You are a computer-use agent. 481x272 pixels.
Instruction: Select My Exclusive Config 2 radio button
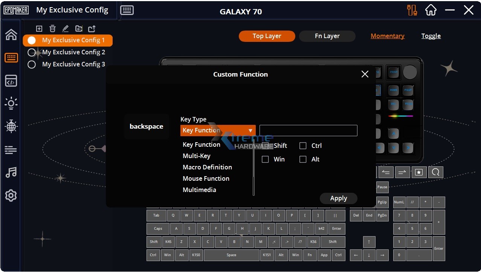pyautogui.click(x=32, y=52)
